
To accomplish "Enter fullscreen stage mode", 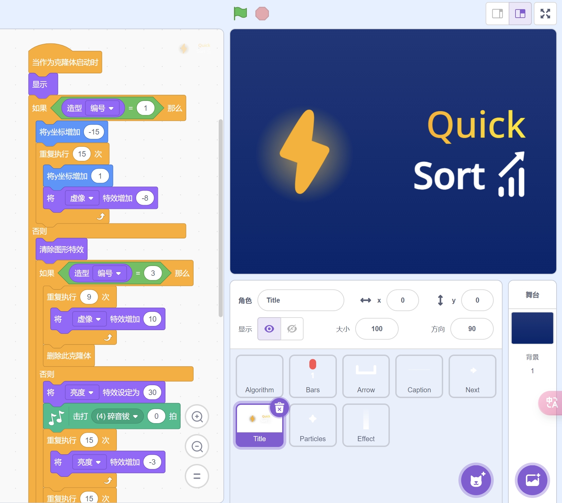I will pyautogui.click(x=545, y=14).
